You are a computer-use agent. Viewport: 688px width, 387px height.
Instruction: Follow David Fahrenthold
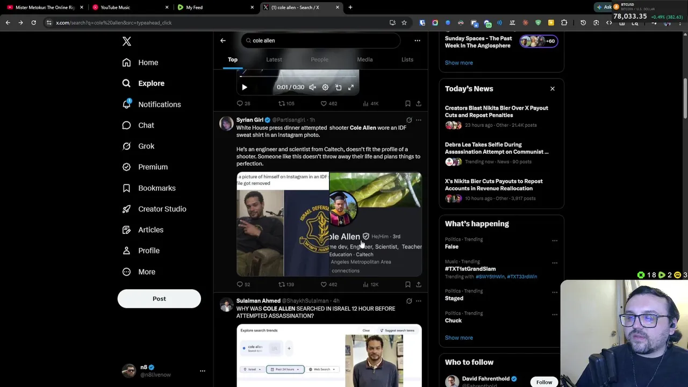[544, 382]
